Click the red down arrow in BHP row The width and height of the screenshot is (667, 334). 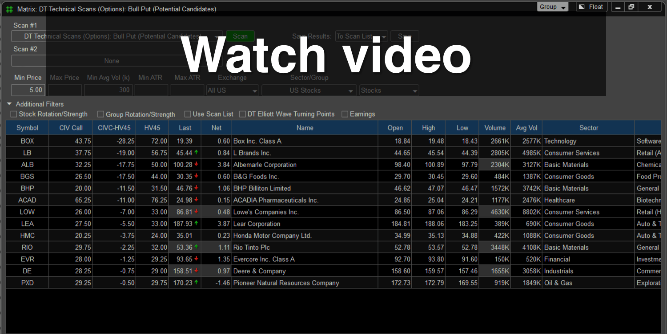[x=197, y=188]
